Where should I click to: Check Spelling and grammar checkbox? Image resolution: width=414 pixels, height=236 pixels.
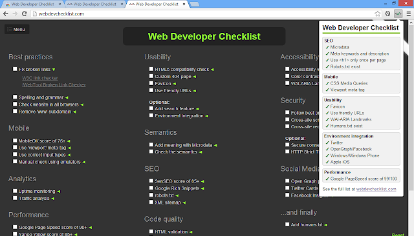(x=15, y=97)
